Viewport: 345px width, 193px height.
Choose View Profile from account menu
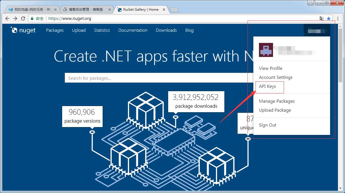(270, 68)
